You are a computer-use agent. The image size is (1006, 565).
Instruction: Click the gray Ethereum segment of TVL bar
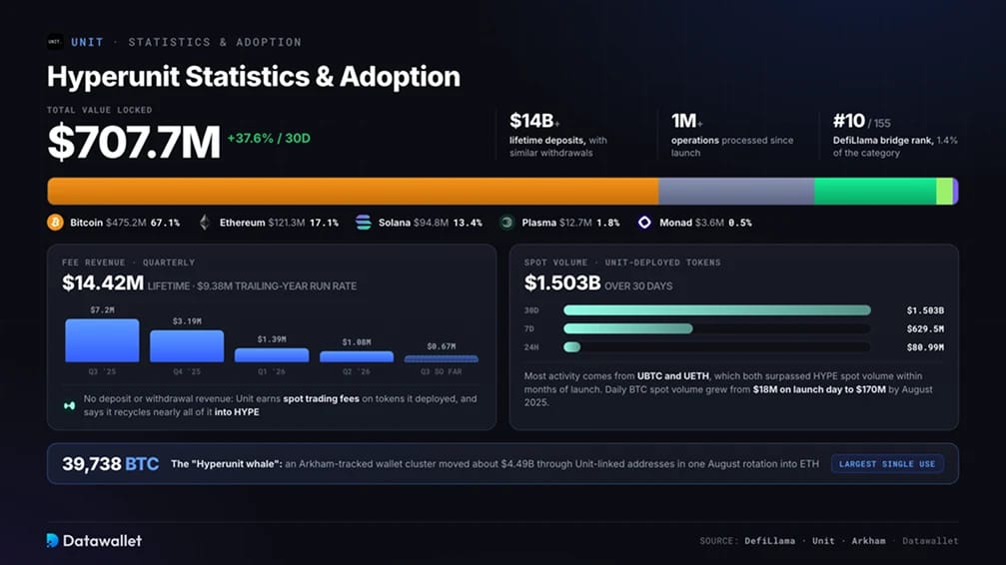coord(736,191)
